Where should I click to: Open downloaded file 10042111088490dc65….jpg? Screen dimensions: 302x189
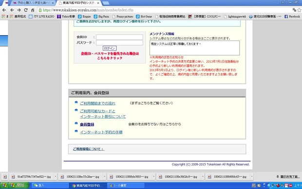[228, 177]
